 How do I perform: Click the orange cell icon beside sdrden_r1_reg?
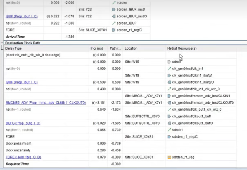tap(169, 157)
